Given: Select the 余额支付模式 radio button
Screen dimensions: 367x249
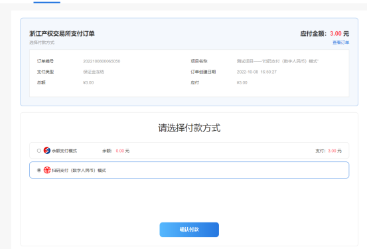Looking at the screenshot, I should [39, 151].
